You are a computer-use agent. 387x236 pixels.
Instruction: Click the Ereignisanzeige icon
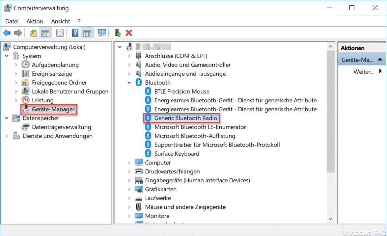pos(25,73)
